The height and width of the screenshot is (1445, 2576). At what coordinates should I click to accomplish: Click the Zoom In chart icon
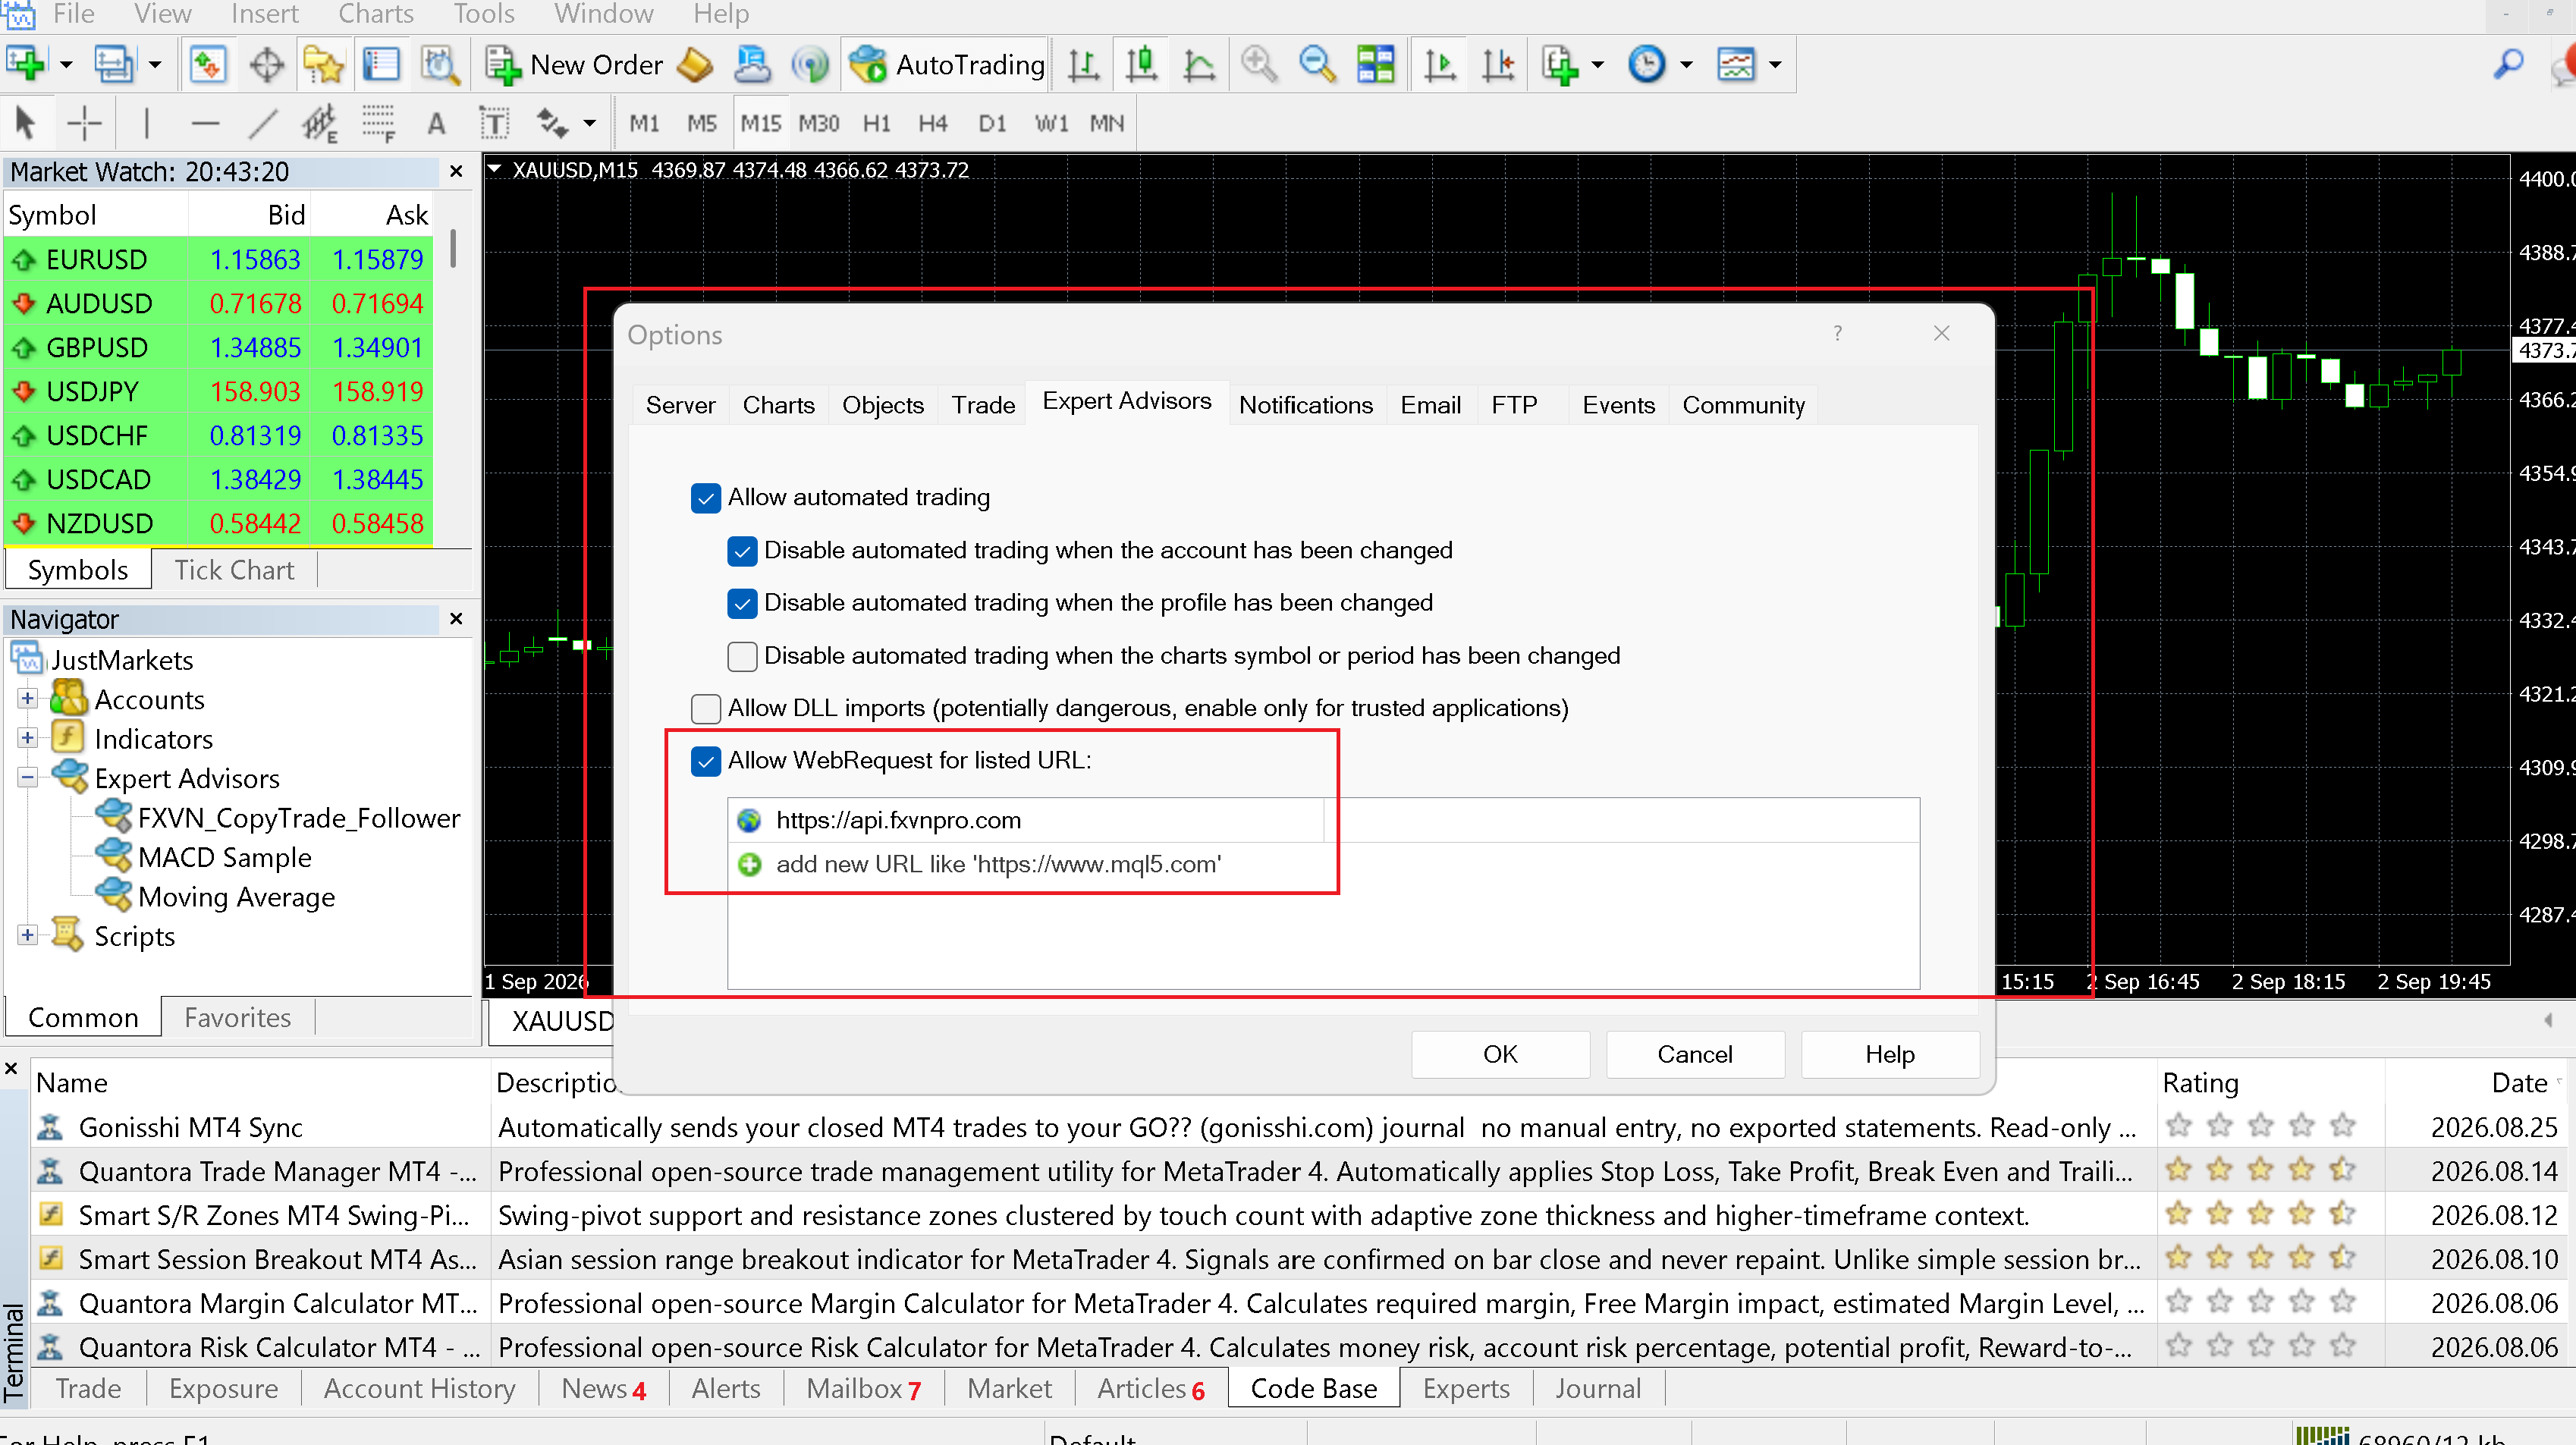pyautogui.click(x=1258, y=65)
